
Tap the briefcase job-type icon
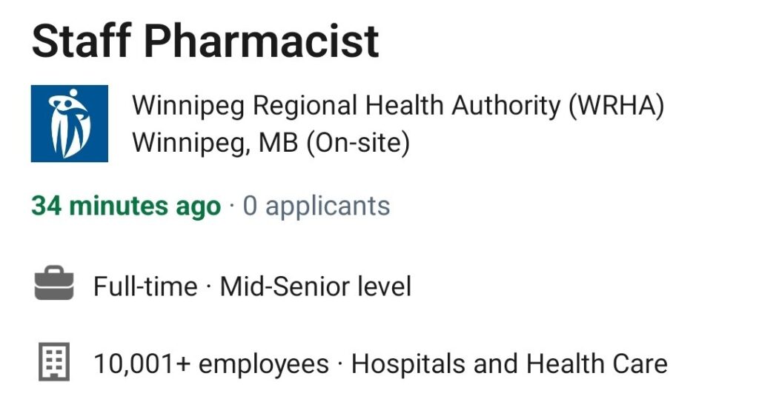54,284
